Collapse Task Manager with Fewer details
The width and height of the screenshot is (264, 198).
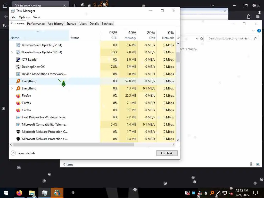click(x=23, y=153)
